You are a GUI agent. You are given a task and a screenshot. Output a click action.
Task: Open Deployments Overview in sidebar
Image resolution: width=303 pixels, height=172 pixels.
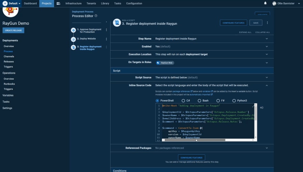point(9,46)
